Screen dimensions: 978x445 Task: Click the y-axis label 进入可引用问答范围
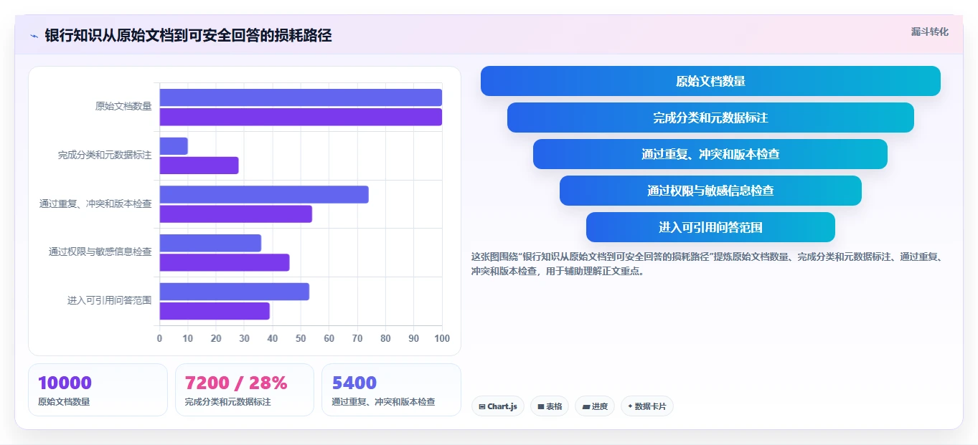pyautogui.click(x=110, y=300)
